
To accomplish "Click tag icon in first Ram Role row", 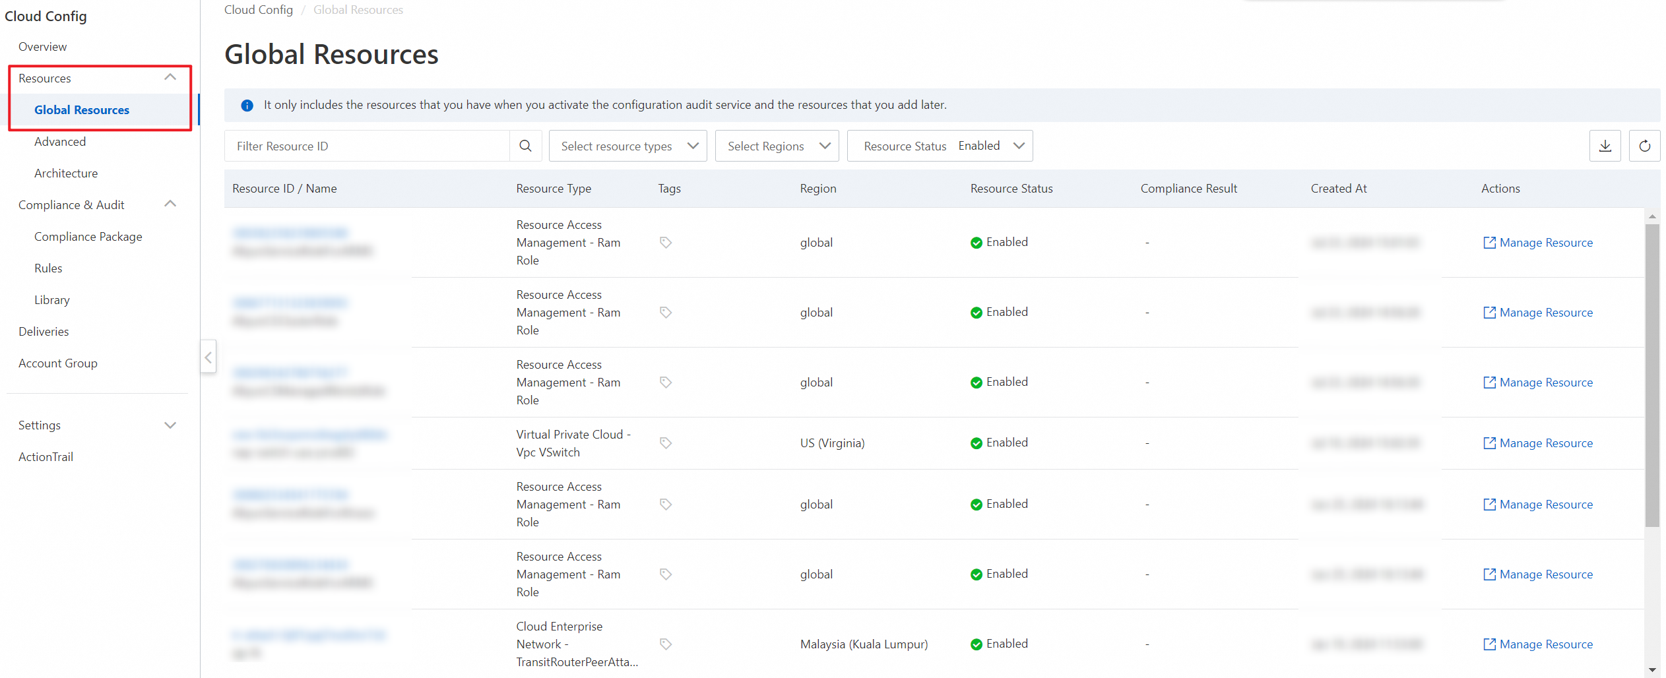I will pyautogui.click(x=666, y=243).
